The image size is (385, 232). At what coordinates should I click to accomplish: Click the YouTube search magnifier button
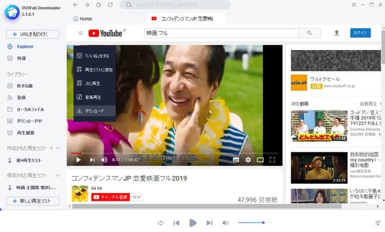click(309, 33)
